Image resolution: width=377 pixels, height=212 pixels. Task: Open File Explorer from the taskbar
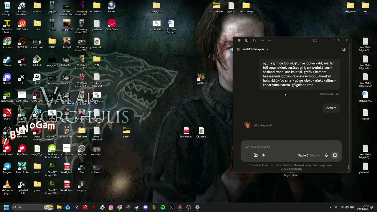click(59, 207)
